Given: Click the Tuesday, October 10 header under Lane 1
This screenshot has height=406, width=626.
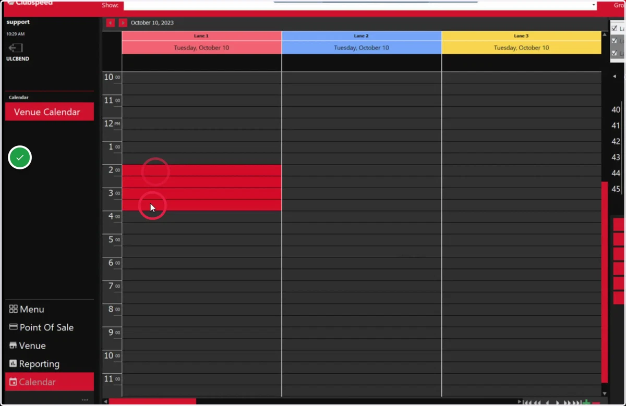Looking at the screenshot, I should click(x=201, y=47).
